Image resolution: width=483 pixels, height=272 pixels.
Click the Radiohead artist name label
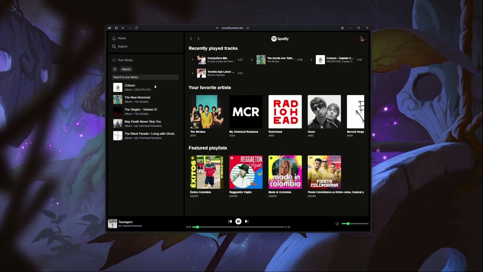[x=276, y=132]
